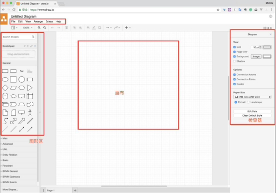Click the delete trash icon
Screen dimensions: 276x193
tap(67, 27)
